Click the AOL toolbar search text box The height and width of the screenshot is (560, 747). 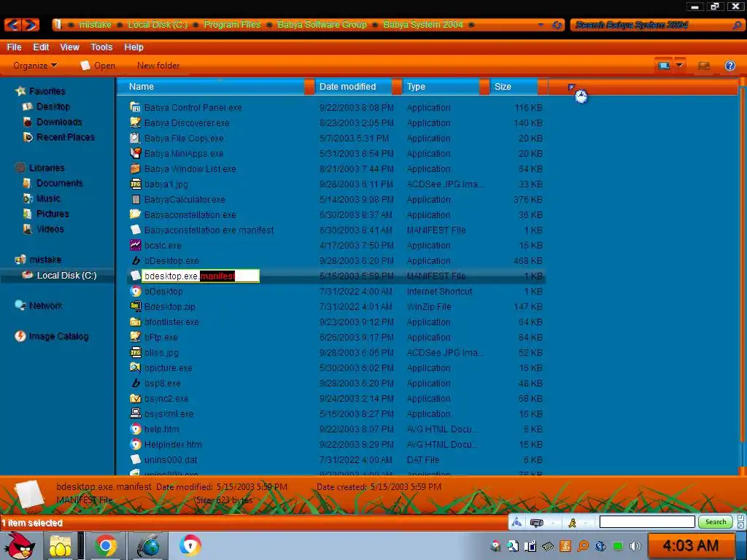(x=647, y=522)
